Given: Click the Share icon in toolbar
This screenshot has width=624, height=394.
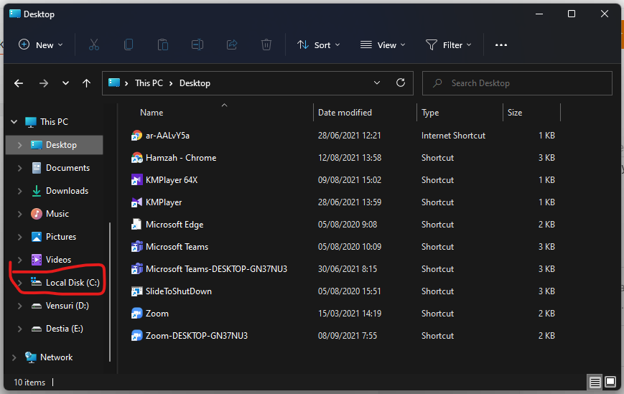Looking at the screenshot, I should pos(232,45).
